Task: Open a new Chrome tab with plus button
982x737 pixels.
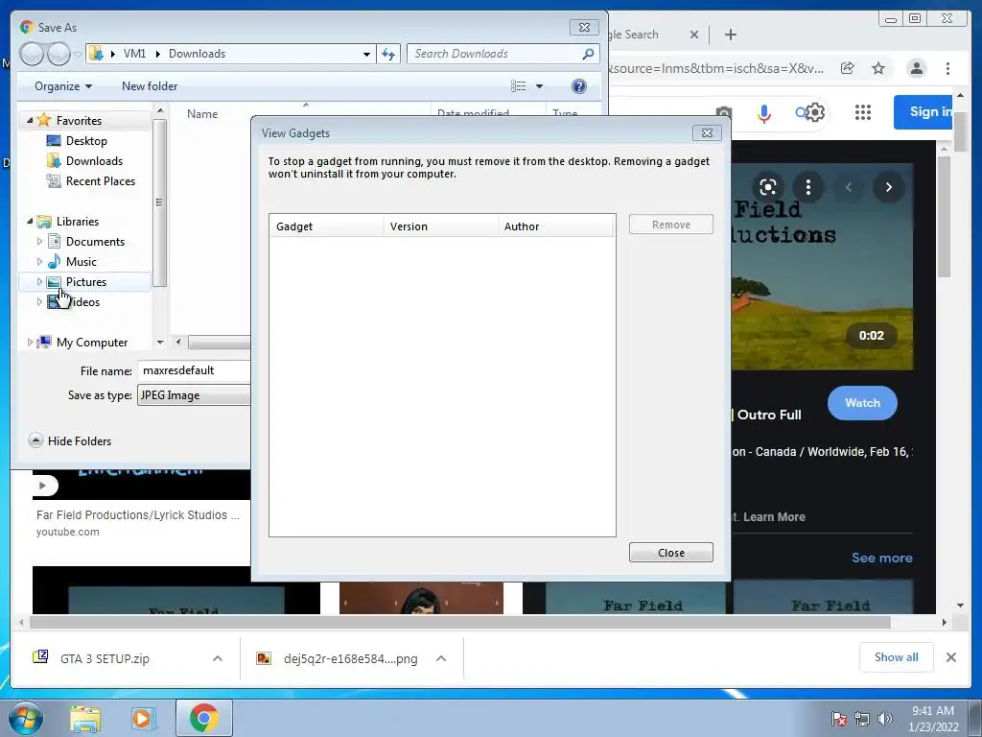Action: click(x=730, y=35)
